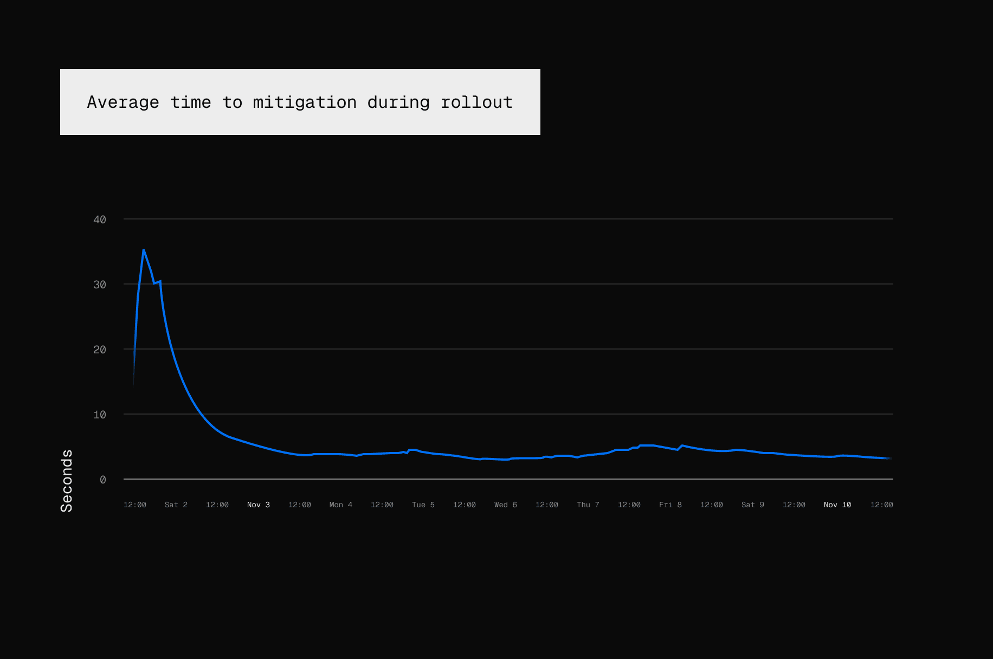This screenshot has height=659, width=993.
Task: Click the peak of the blue line
Action: coord(143,250)
